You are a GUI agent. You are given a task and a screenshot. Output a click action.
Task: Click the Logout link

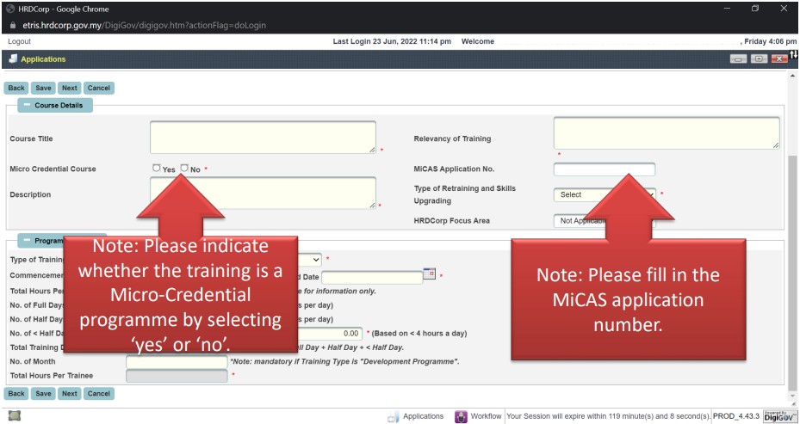pos(19,41)
